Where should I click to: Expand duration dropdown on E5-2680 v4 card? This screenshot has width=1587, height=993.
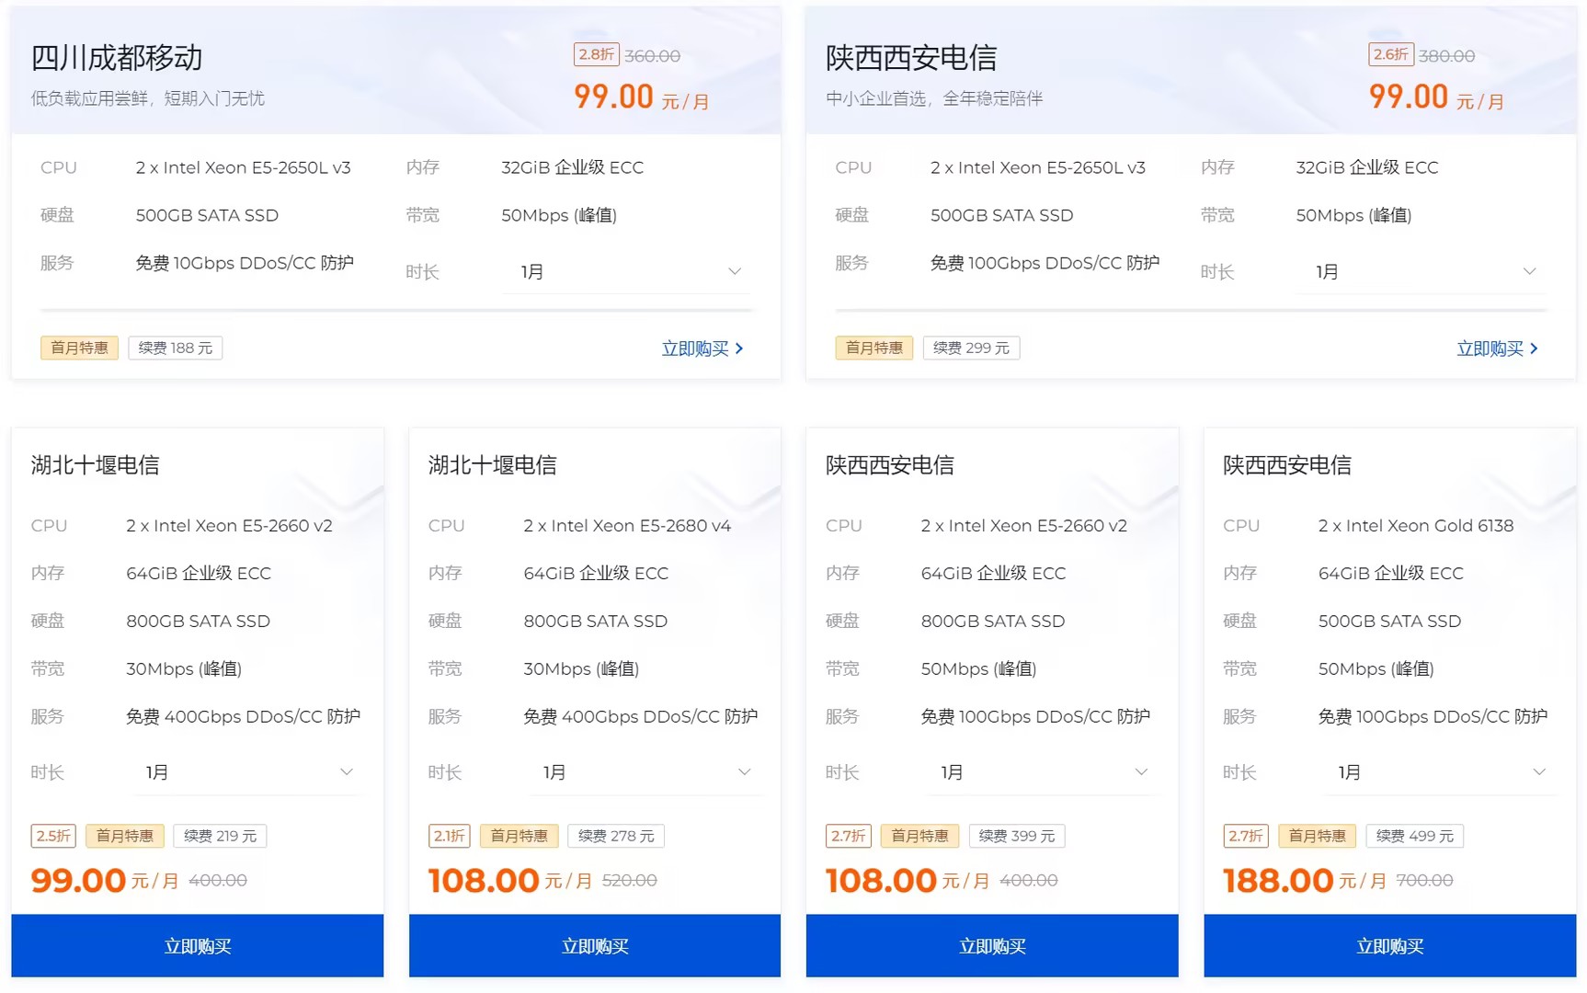(645, 772)
